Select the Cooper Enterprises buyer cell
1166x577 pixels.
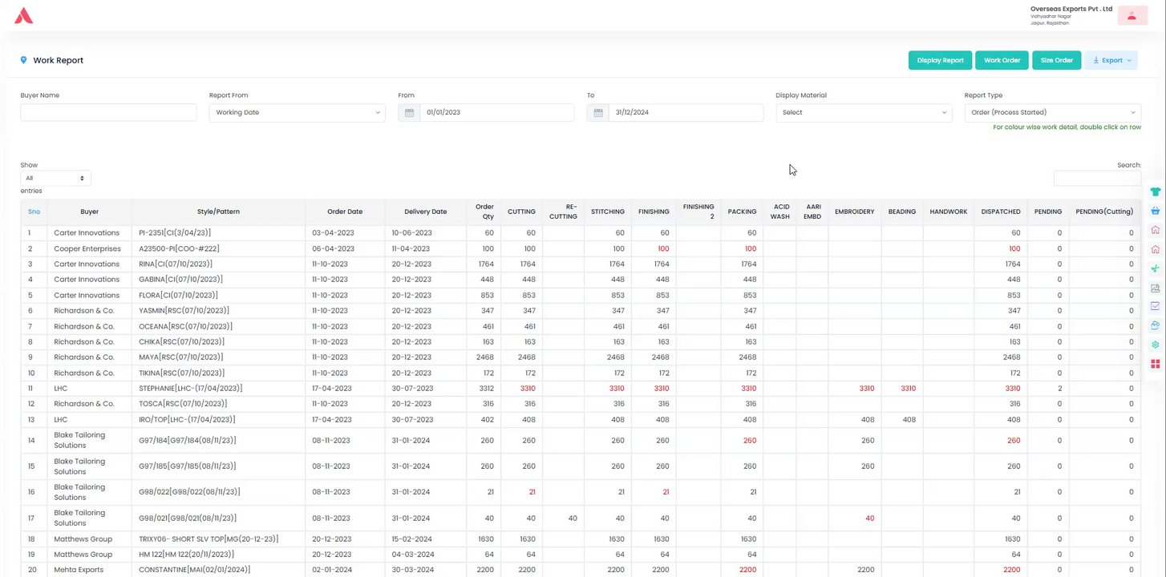(x=90, y=248)
